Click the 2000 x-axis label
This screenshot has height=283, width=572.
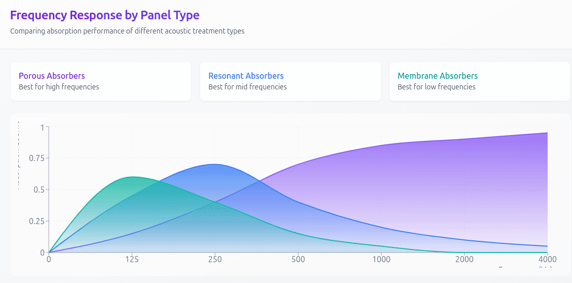pos(464,260)
